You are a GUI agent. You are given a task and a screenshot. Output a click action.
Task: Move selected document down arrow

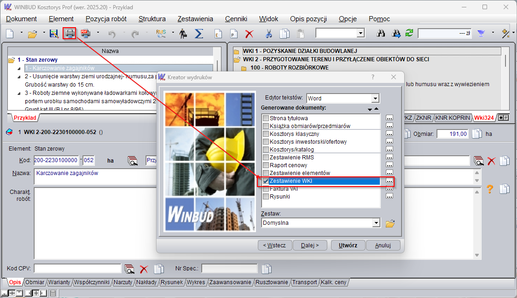click(x=370, y=109)
